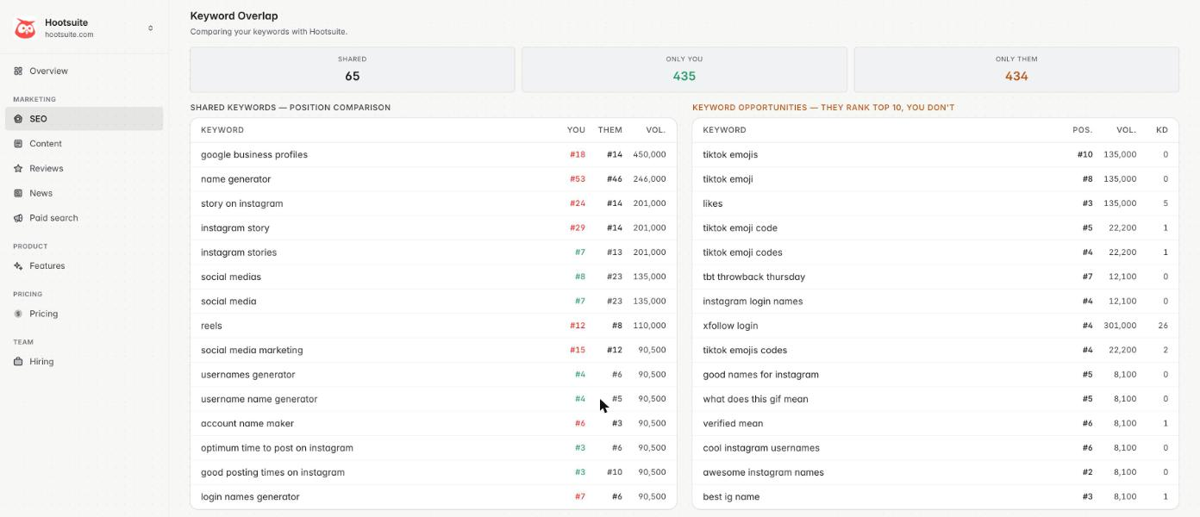1200x517 pixels.
Task: Select the 'name generator' keyword
Action: pos(235,179)
